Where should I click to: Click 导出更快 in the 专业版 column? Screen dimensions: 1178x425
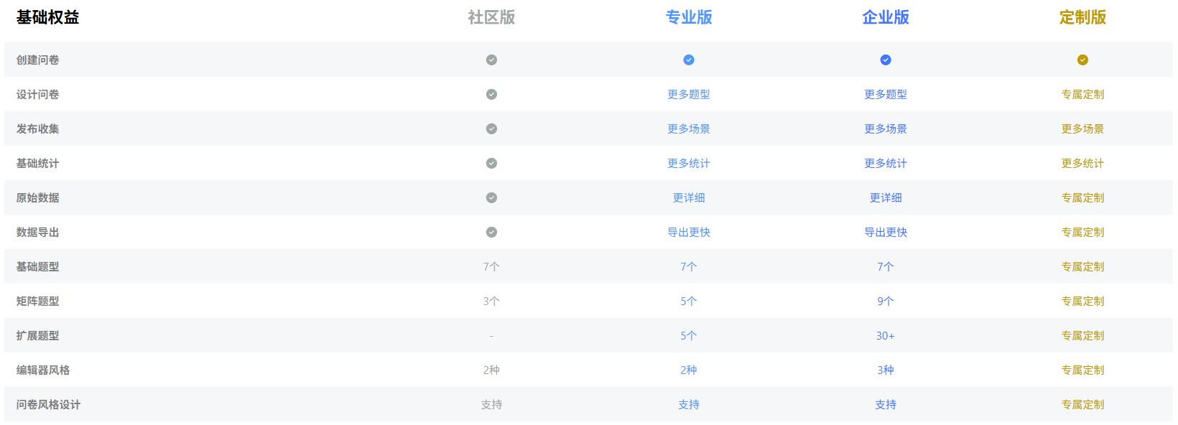point(688,232)
